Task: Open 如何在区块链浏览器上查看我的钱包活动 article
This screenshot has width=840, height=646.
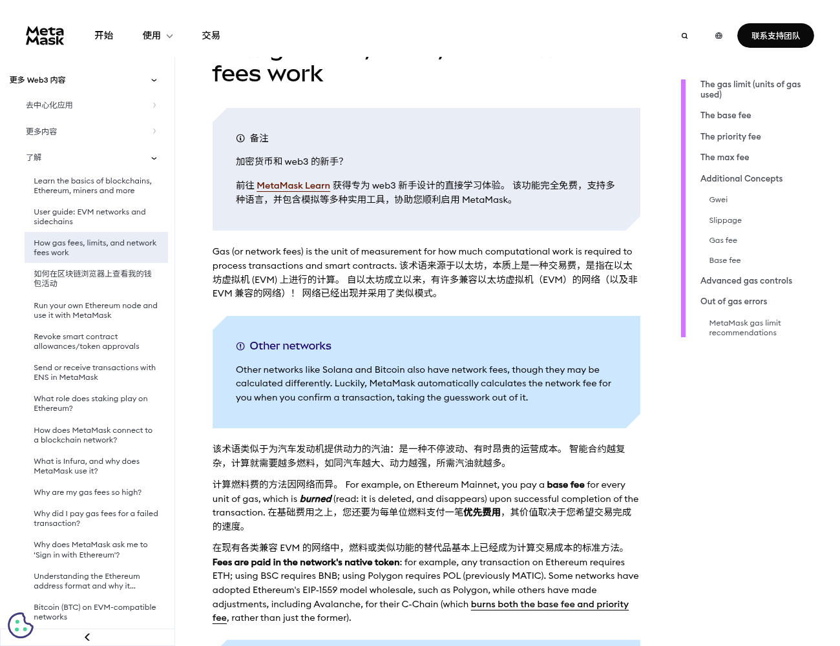Action: (x=96, y=278)
